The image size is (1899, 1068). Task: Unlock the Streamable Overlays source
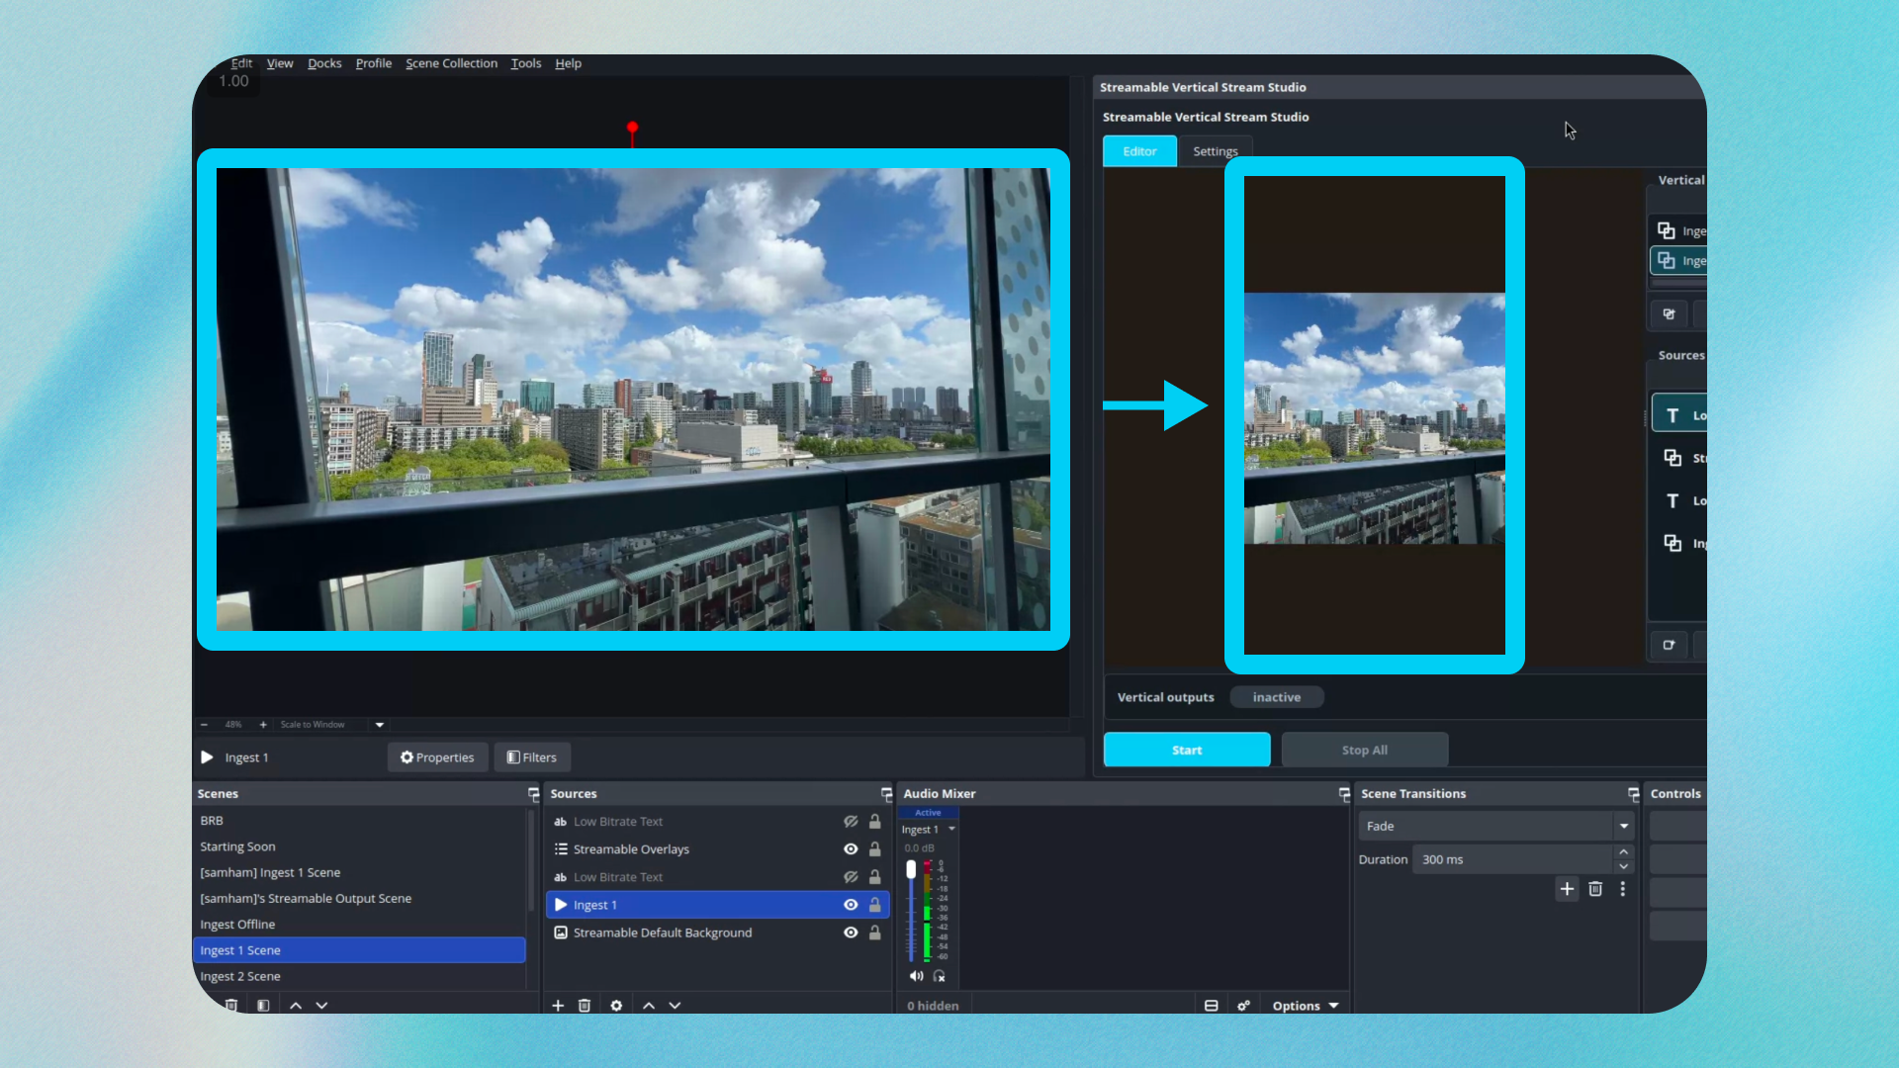pyautogui.click(x=875, y=849)
